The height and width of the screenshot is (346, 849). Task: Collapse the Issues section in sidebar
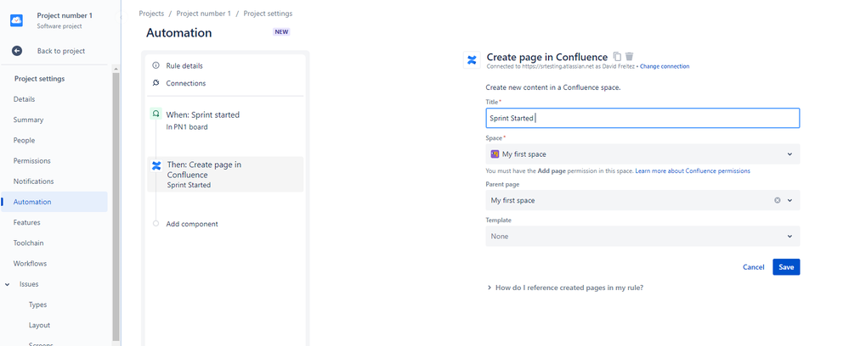[7, 284]
